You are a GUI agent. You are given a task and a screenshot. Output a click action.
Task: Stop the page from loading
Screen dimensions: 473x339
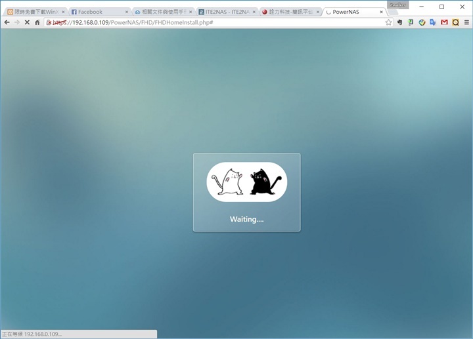(x=27, y=22)
